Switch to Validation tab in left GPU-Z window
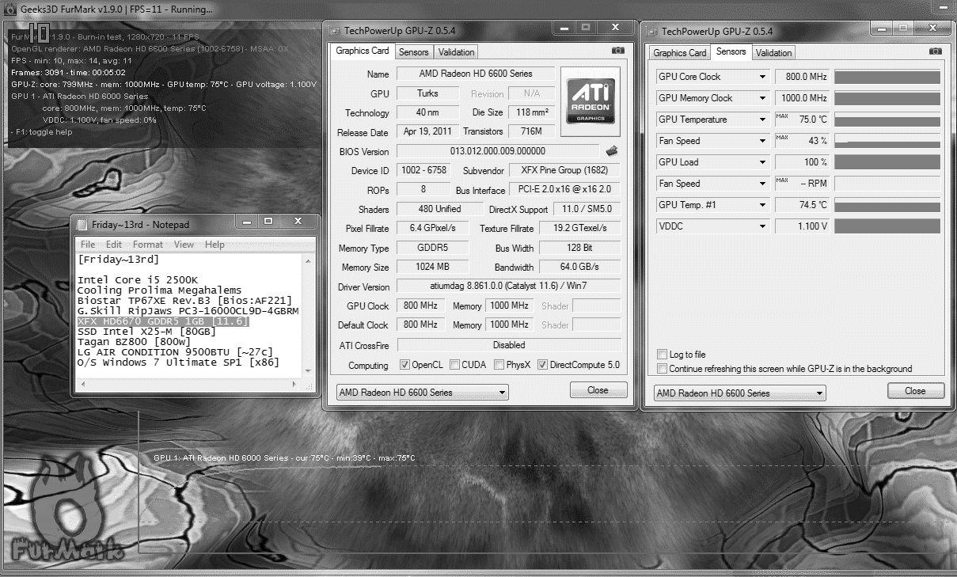The width and height of the screenshot is (957, 577). (x=456, y=52)
